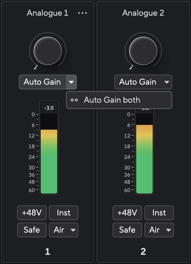Start Auto Gain on Analogue 2
Viewport: 191px width, 264px height.
pyautogui.click(x=138, y=82)
